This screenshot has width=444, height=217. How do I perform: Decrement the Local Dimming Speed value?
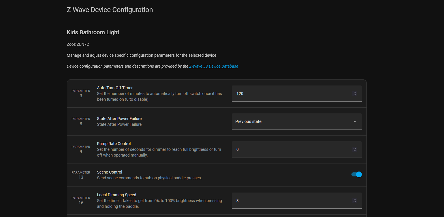pyautogui.click(x=355, y=202)
